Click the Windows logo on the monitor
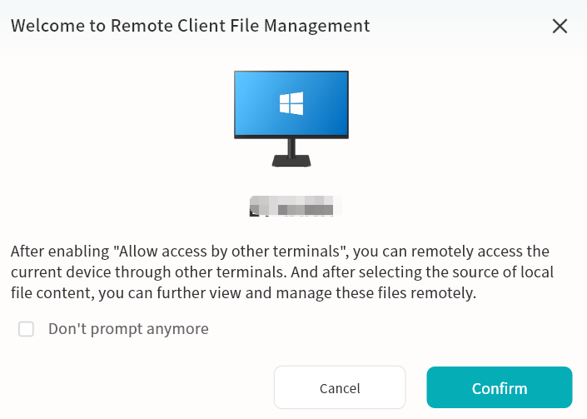This screenshot has height=419, width=587. click(291, 104)
